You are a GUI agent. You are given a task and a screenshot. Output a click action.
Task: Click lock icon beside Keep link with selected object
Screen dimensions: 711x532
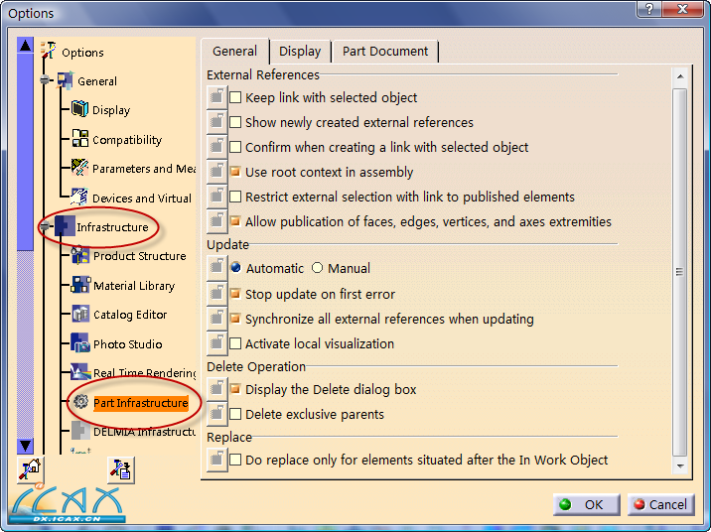(x=216, y=97)
